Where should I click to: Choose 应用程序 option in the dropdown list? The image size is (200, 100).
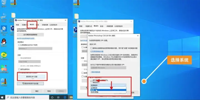(108, 88)
